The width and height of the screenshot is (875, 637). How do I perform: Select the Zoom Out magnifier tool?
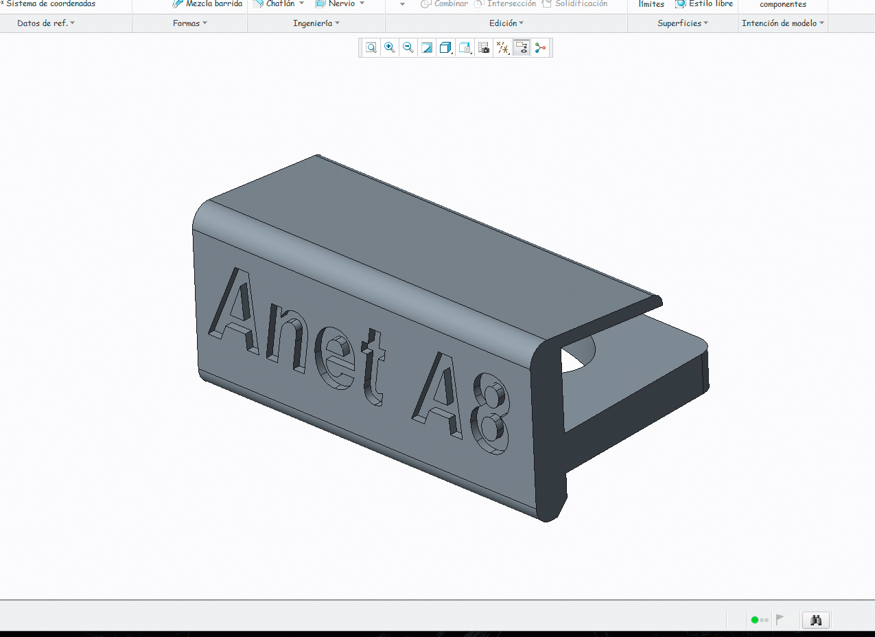[x=408, y=47]
